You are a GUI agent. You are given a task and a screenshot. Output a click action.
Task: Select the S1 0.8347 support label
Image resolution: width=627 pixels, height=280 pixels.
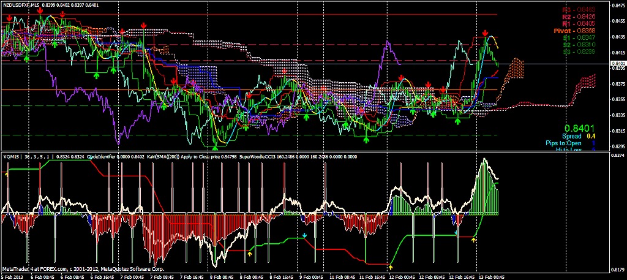coord(579,37)
